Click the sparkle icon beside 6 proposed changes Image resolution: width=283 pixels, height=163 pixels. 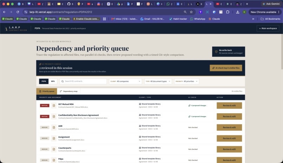[189, 105]
